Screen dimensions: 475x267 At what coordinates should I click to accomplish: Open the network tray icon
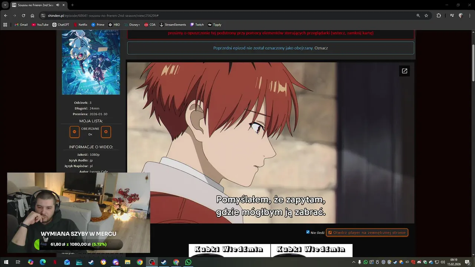[437, 262]
